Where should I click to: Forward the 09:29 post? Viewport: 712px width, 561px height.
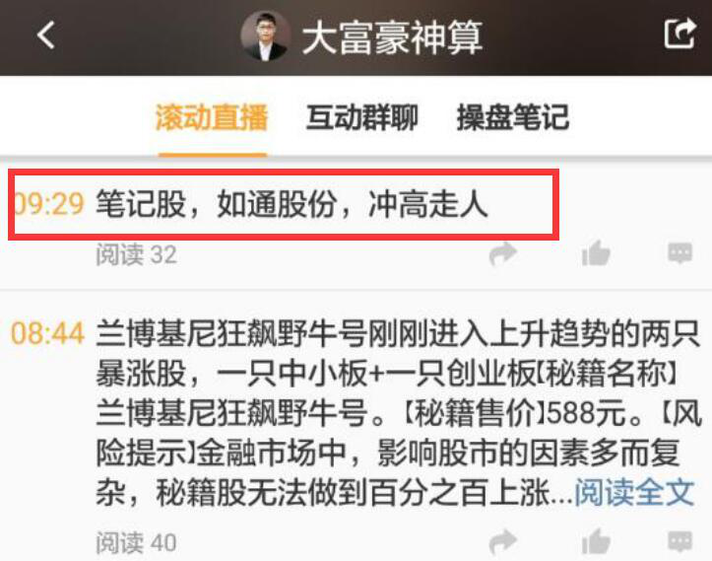502,253
